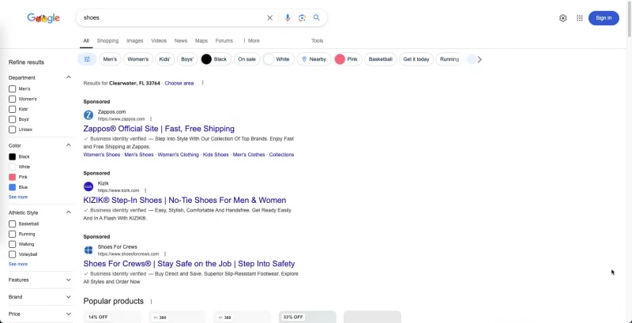Check the Women's department checkbox
The image size is (632, 323).
pyautogui.click(x=12, y=99)
